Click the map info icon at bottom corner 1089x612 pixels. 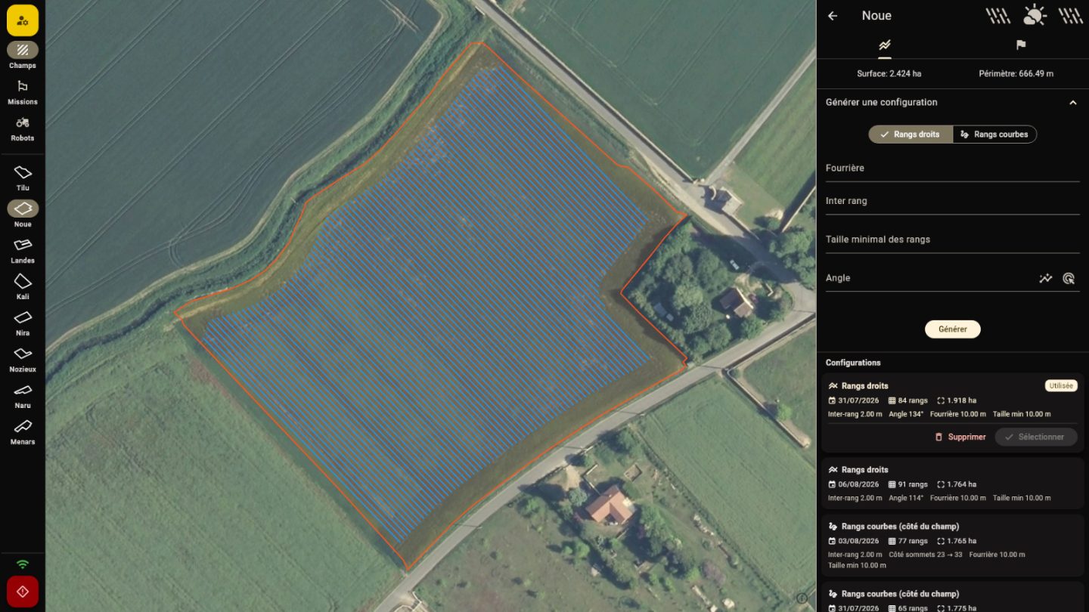click(x=802, y=598)
